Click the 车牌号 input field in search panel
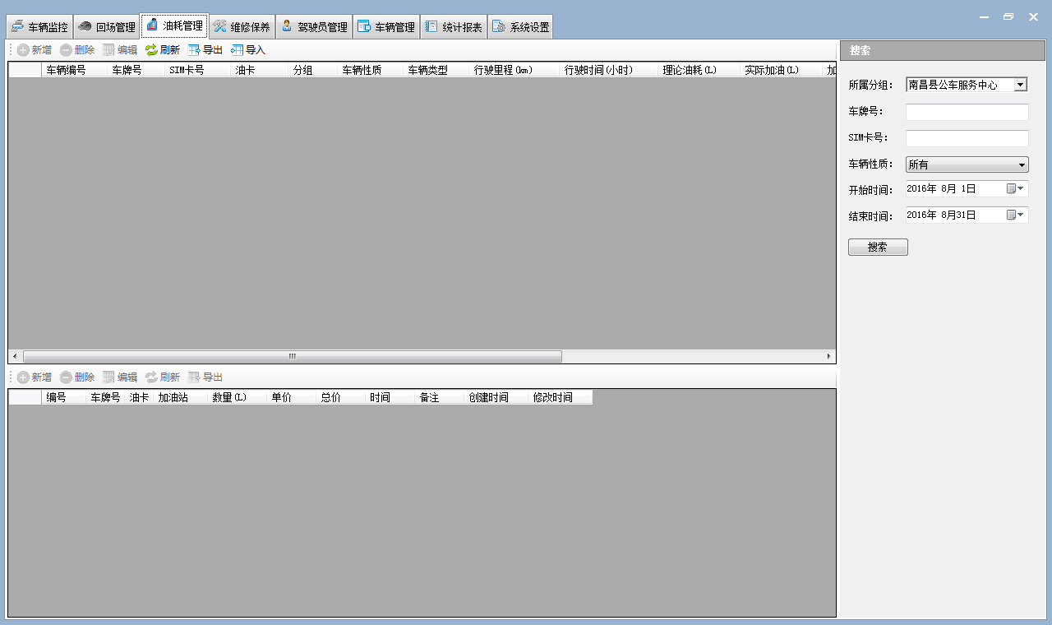The height and width of the screenshot is (625, 1052). [x=967, y=112]
